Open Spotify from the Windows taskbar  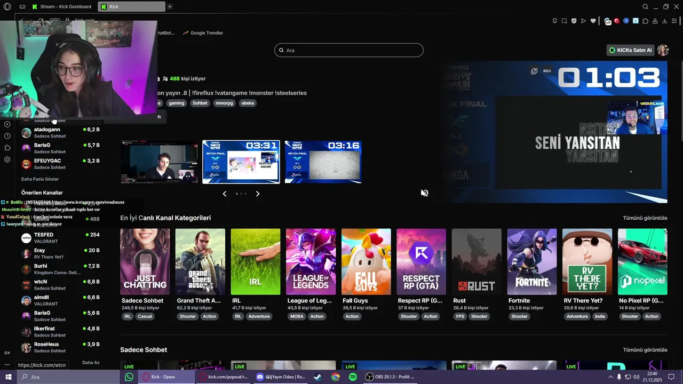tap(353, 377)
